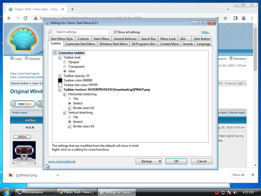Expand gQPNALP.png download options chevron
Viewport: 261px width, 196px height.
pyautogui.click(x=58, y=175)
